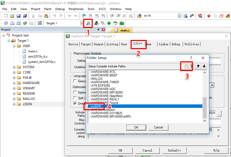
Task: Copy selection with the toolbar copy icon
Action: click(40, 16)
